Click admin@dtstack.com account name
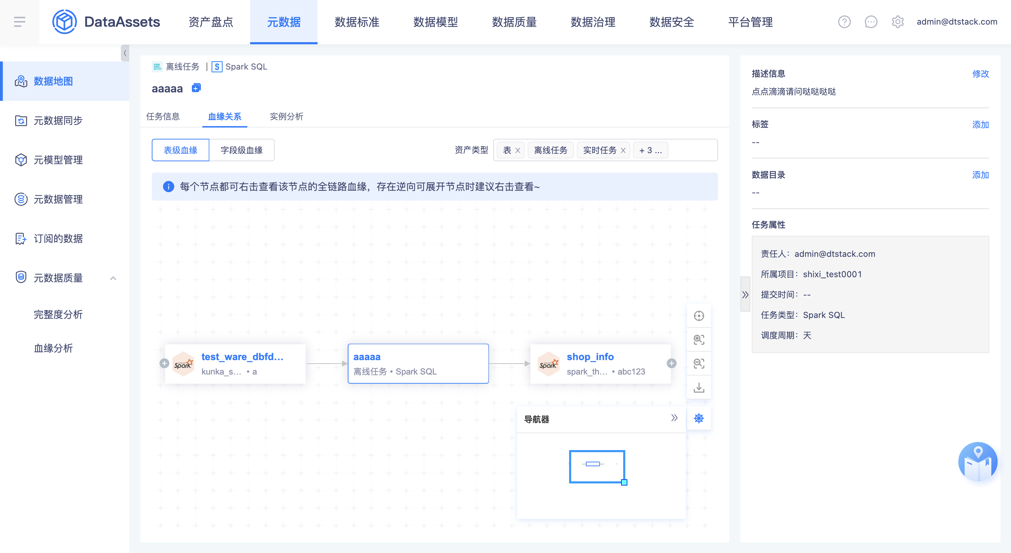Image resolution: width=1011 pixels, height=553 pixels. pyautogui.click(x=957, y=21)
